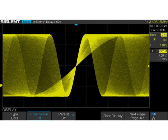The image size is (168, 140).
Task: Click the DC1M coupling badge
Action: pyautogui.click(x=163, y=51)
